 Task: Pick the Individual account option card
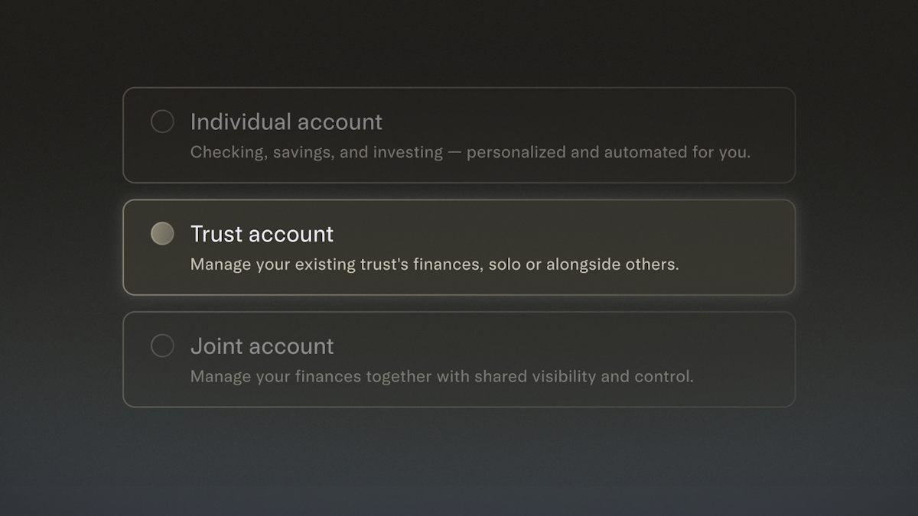click(x=459, y=135)
